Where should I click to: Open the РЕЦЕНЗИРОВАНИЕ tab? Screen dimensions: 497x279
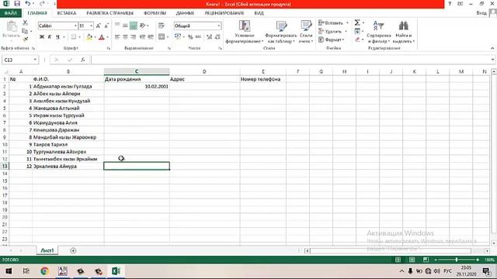(224, 13)
